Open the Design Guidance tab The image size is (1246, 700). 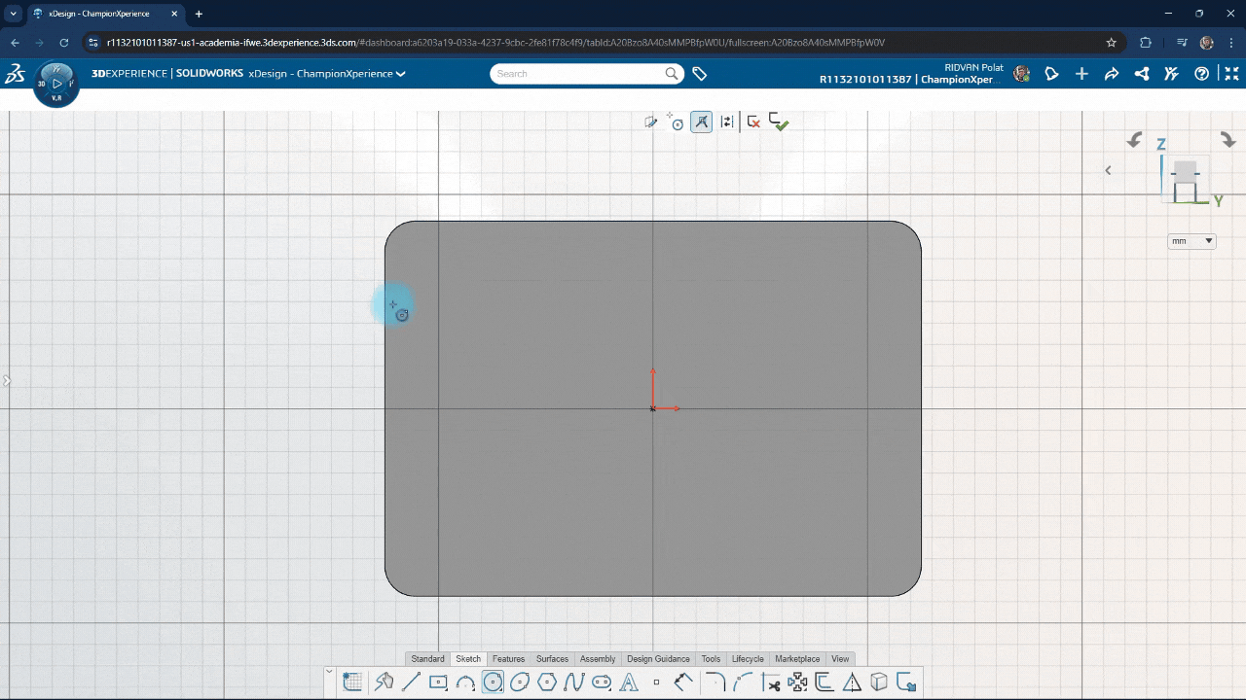click(x=658, y=659)
